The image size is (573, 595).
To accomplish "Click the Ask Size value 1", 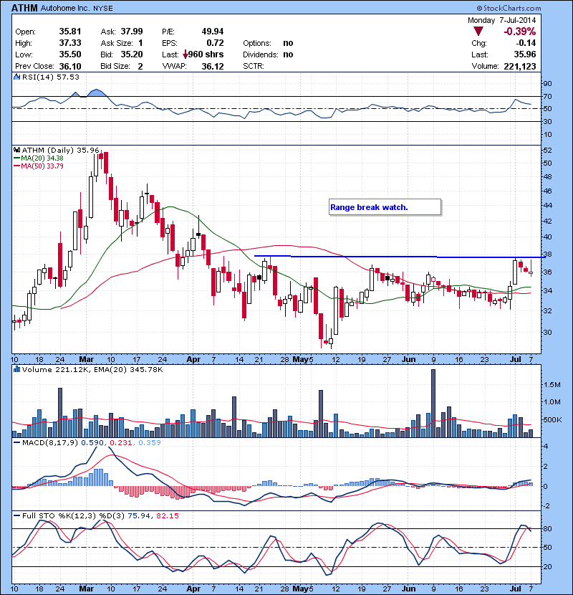I will click(x=140, y=43).
